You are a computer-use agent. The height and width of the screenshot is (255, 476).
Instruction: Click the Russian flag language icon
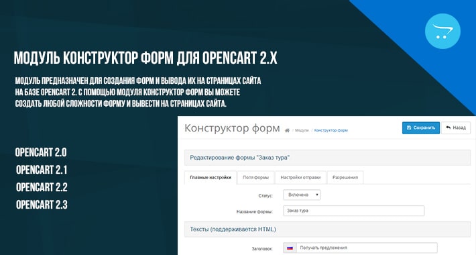(x=290, y=248)
